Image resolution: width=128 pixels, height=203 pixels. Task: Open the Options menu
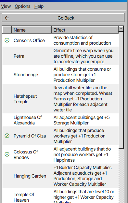click(23, 6)
